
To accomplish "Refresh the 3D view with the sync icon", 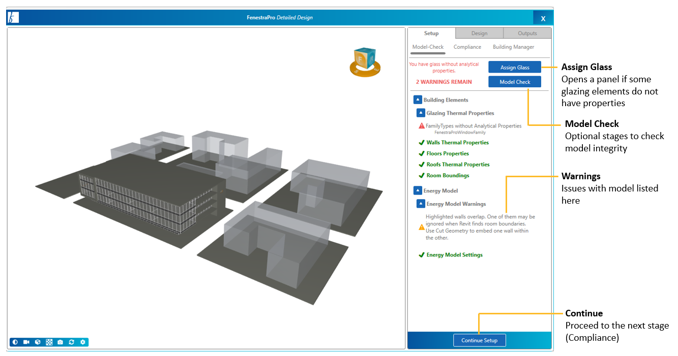I will [x=72, y=342].
